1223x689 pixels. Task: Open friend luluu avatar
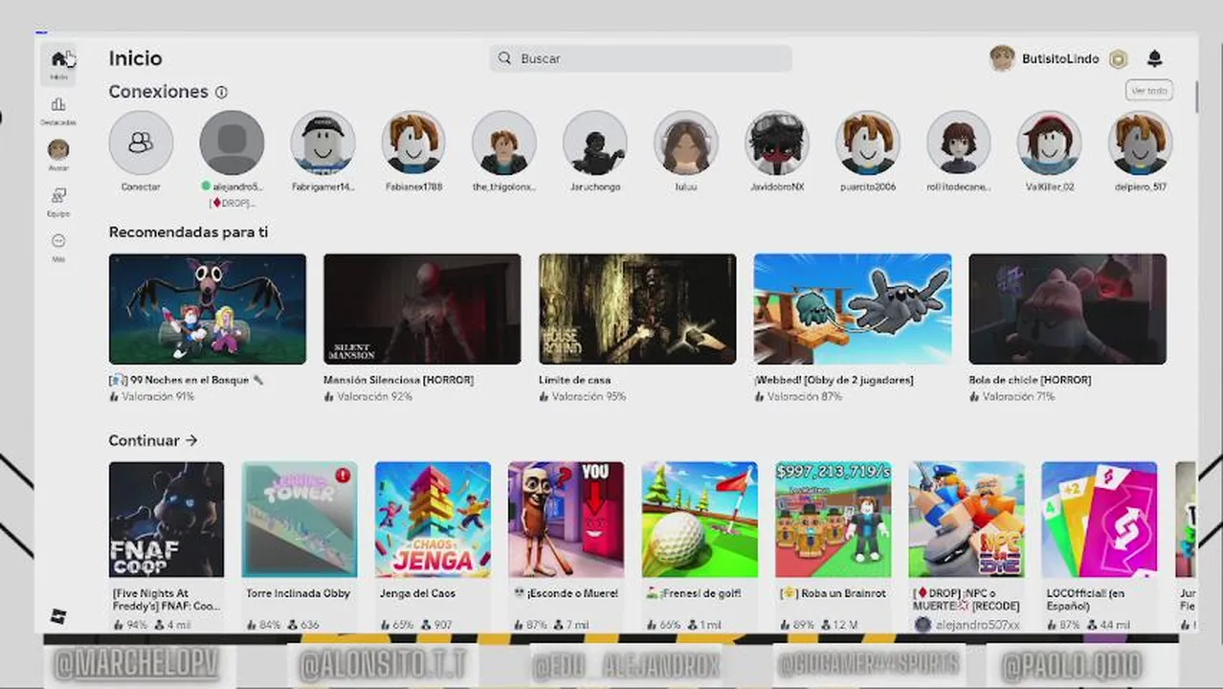click(686, 143)
